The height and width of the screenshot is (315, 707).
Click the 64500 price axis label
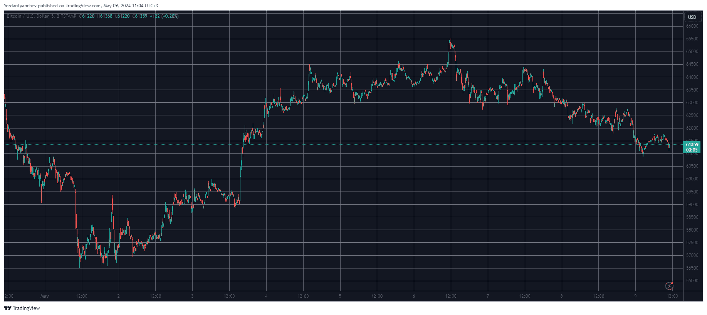pyautogui.click(x=692, y=64)
